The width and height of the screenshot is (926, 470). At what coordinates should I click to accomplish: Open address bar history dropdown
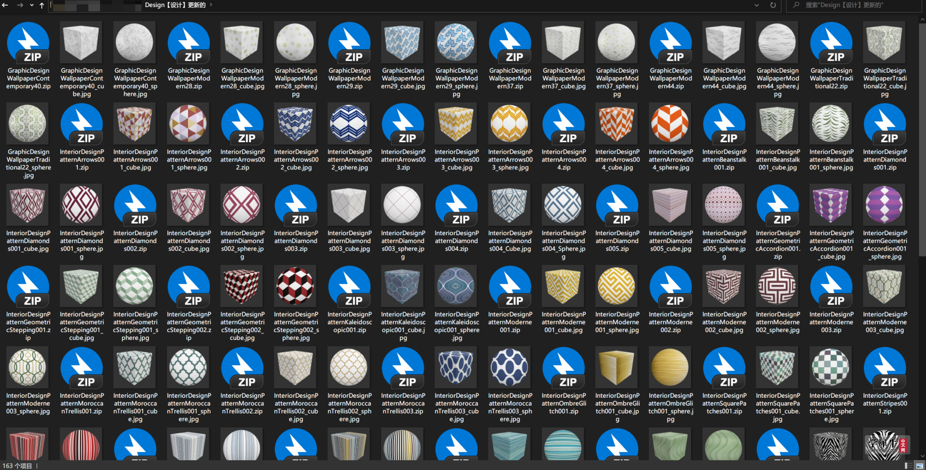(756, 5)
